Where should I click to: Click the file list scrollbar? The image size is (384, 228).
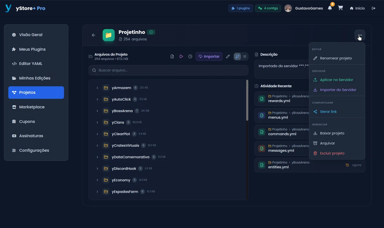(x=247, y=100)
